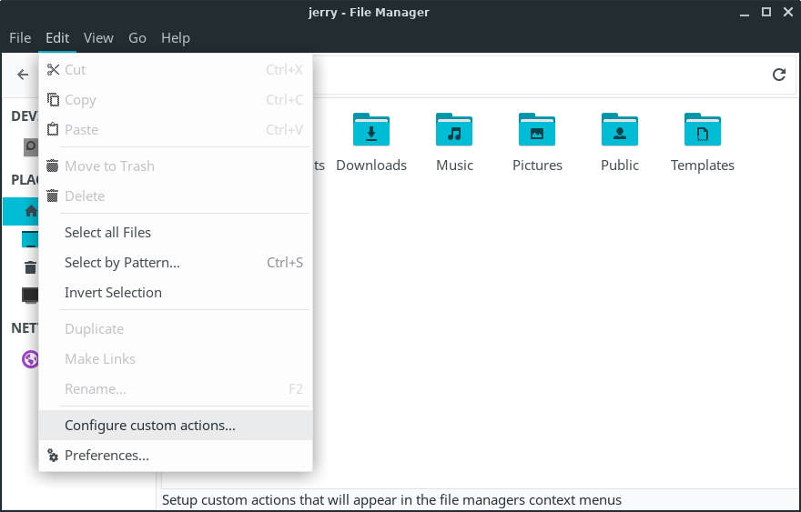Image resolution: width=801 pixels, height=512 pixels.
Task: Open the Music folder icon
Action: click(x=454, y=131)
